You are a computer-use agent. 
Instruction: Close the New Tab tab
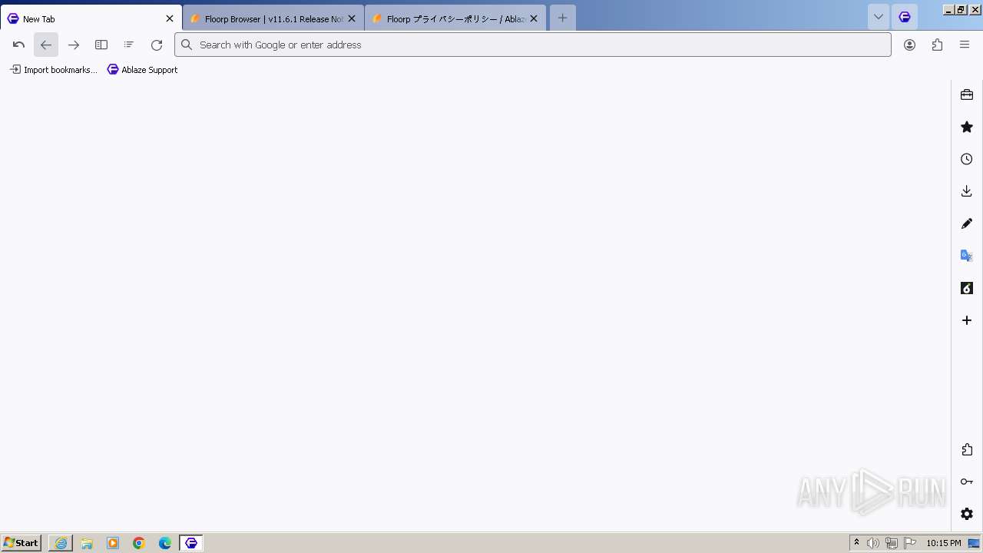(170, 18)
